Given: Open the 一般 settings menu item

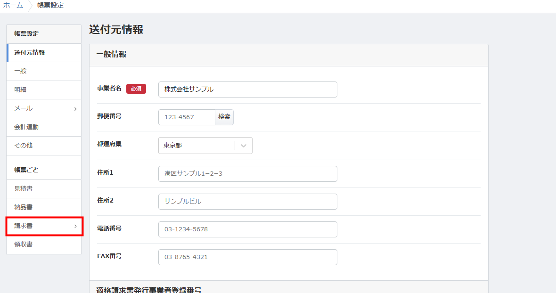Looking at the screenshot, I should point(20,71).
